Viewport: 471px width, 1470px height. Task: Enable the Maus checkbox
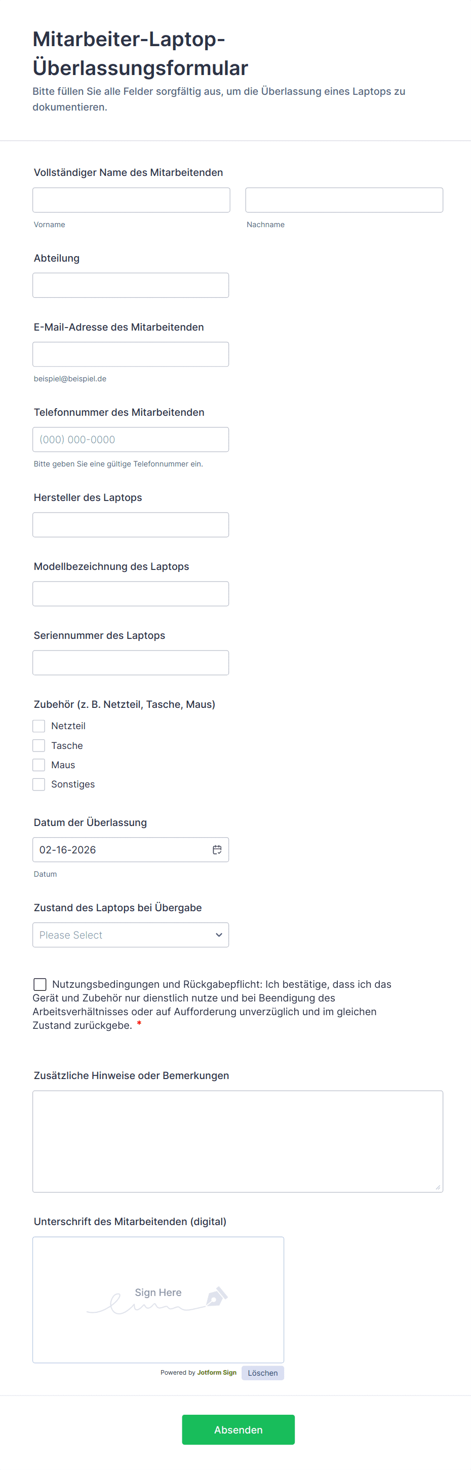click(x=39, y=765)
